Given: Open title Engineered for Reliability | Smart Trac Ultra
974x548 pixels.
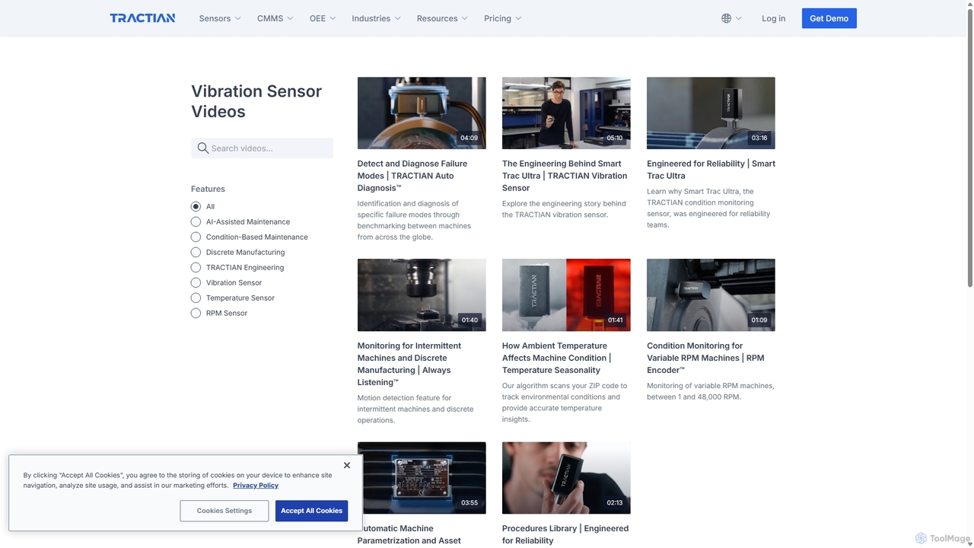Looking at the screenshot, I should click(711, 170).
